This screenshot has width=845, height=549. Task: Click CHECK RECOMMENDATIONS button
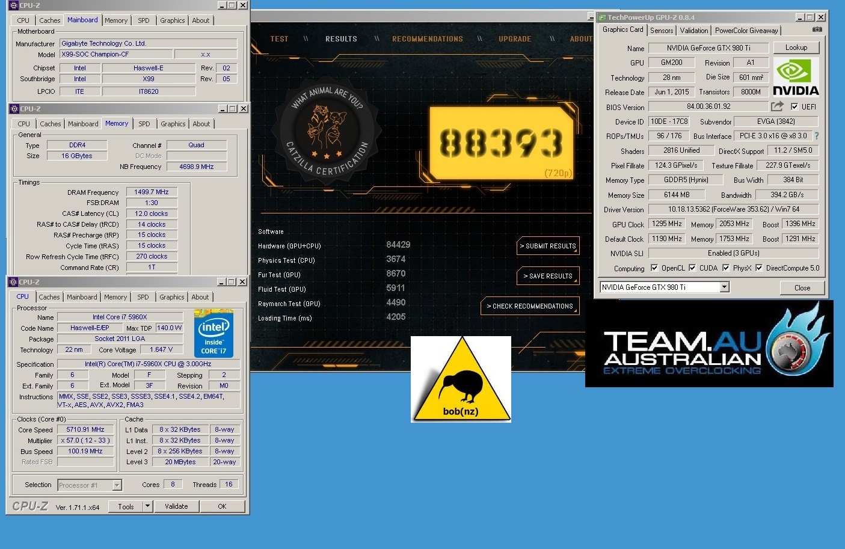(x=530, y=306)
